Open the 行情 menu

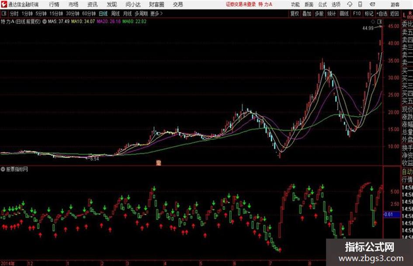click(54, 4)
